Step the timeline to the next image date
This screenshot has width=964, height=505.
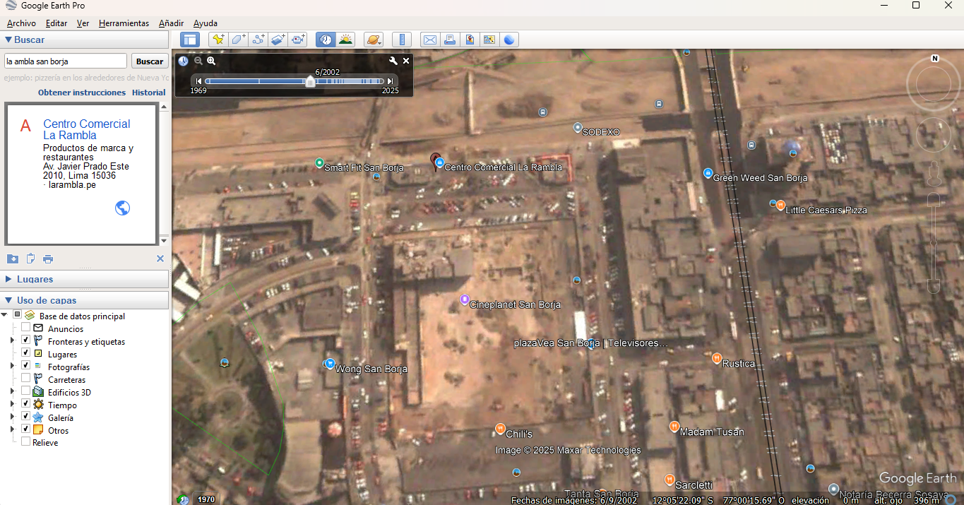point(390,81)
